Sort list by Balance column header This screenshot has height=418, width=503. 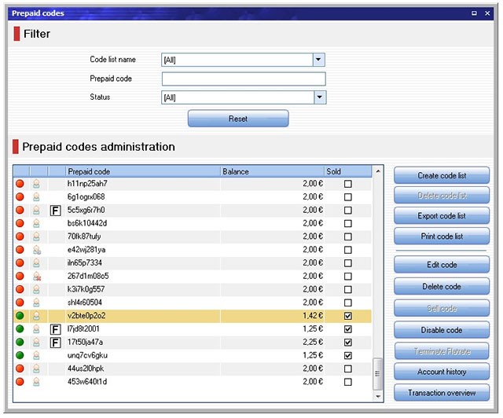271,171
